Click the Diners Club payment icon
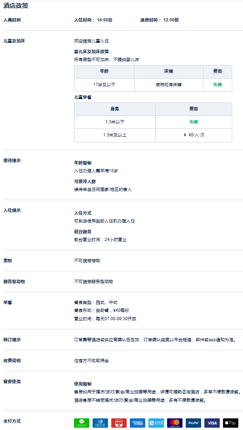243x430 pixels. pyautogui.click(x=101, y=423)
